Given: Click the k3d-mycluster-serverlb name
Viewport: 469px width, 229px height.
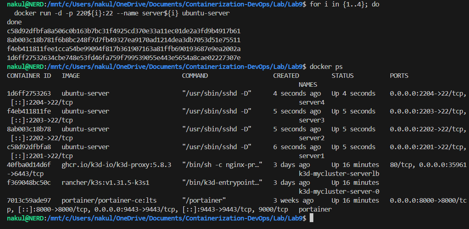Looking at the screenshot, I should 339,174.
